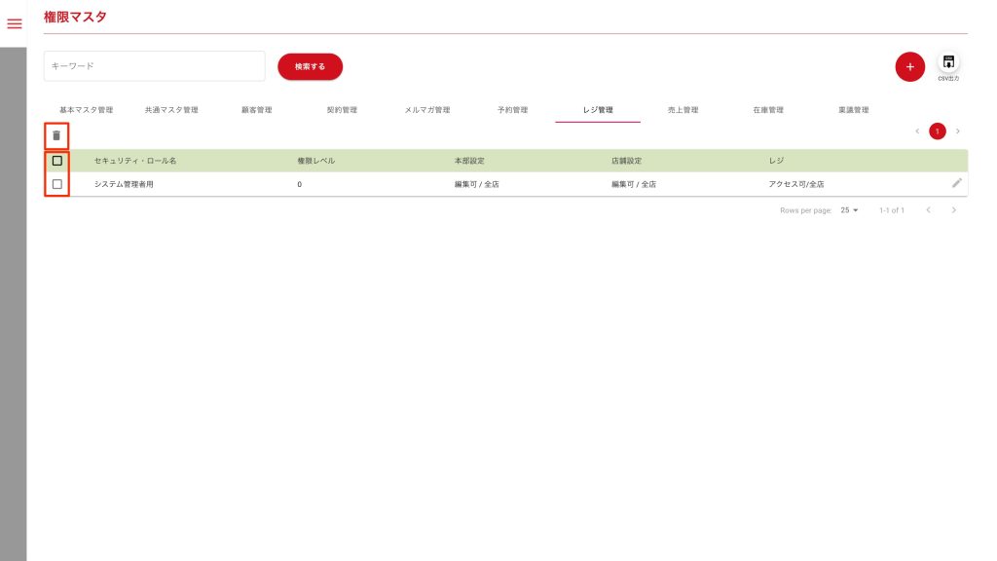
Task: Click the 検索する search button
Action: click(x=310, y=66)
